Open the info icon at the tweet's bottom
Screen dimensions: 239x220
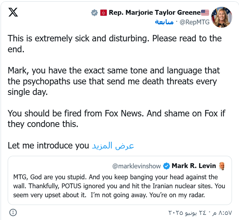(x=13, y=212)
